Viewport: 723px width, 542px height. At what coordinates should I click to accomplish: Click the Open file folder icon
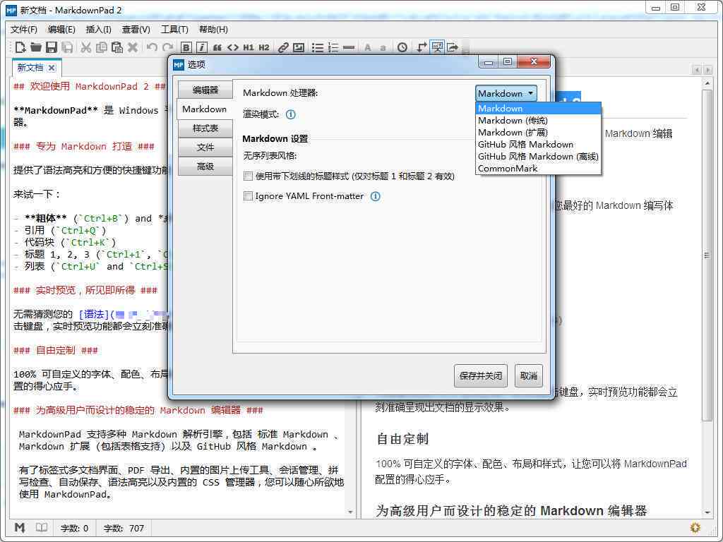coord(36,47)
